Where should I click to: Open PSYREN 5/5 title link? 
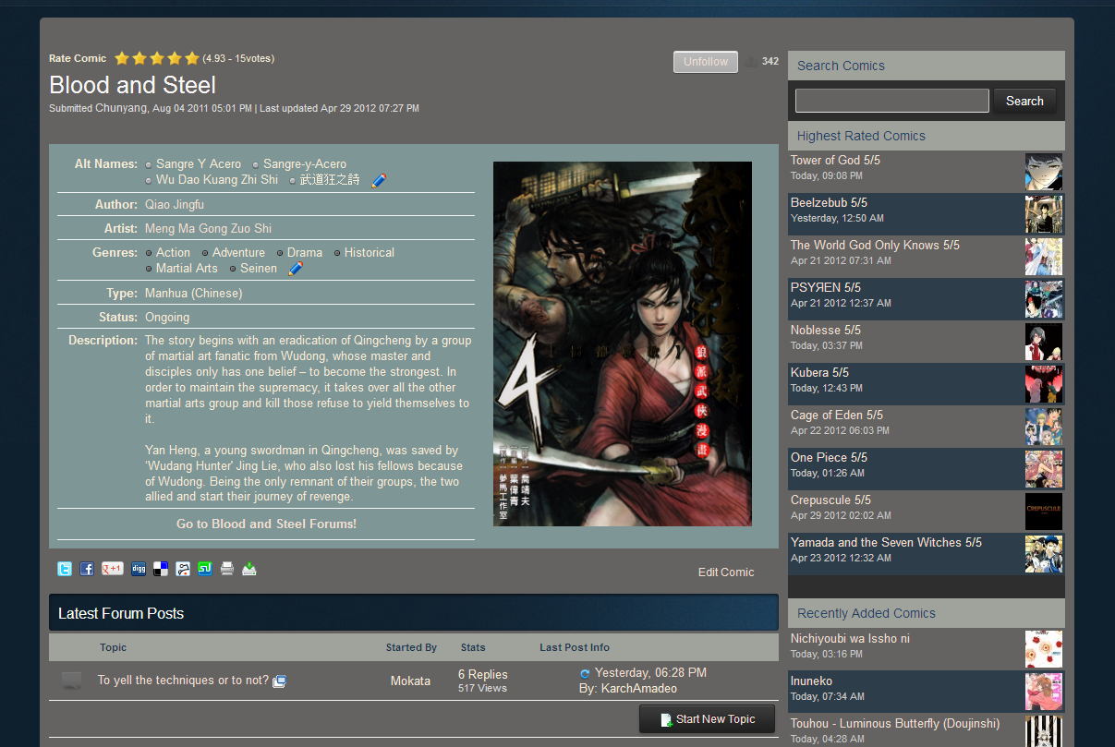click(x=826, y=287)
